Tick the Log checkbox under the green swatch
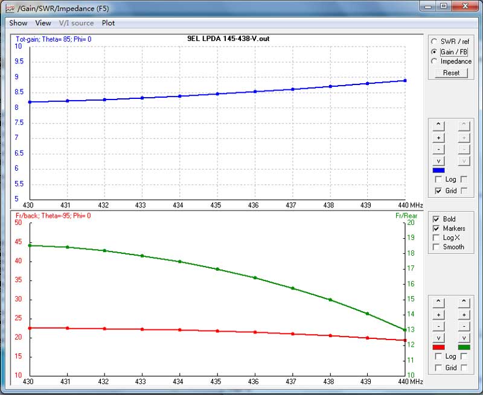 tap(464, 356)
